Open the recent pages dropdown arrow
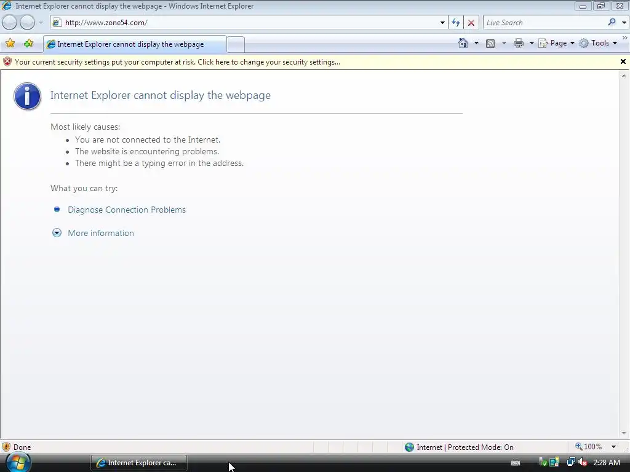 click(41, 23)
